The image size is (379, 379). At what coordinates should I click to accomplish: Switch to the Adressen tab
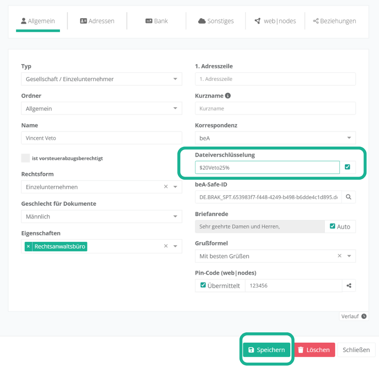(97, 21)
